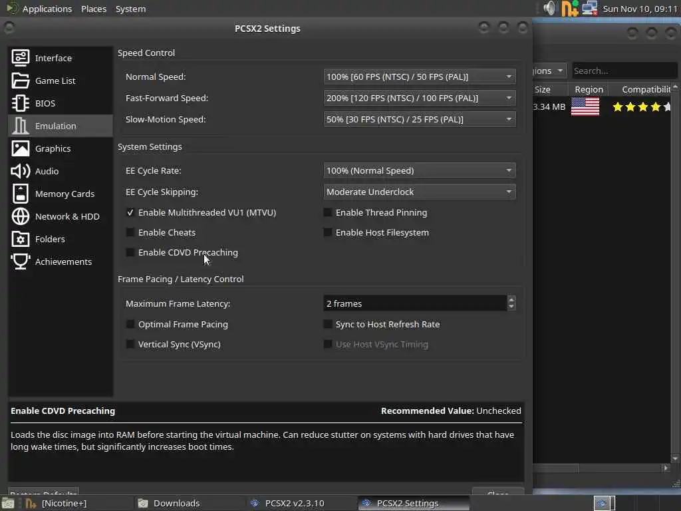Sort game list by Region column
The image size is (681, 511).
coord(589,90)
